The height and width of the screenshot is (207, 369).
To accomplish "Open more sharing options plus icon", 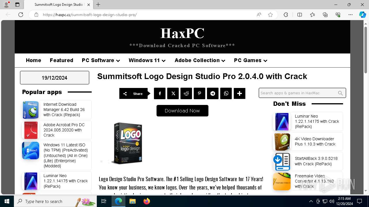I will click(x=240, y=93).
